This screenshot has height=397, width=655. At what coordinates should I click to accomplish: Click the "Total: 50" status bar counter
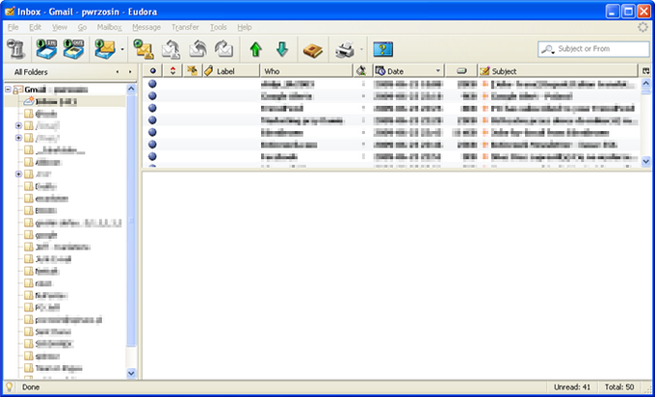618,387
